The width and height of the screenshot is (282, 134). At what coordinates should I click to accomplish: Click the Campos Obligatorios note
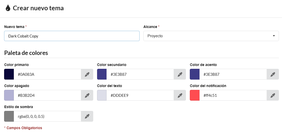(23, 128)
